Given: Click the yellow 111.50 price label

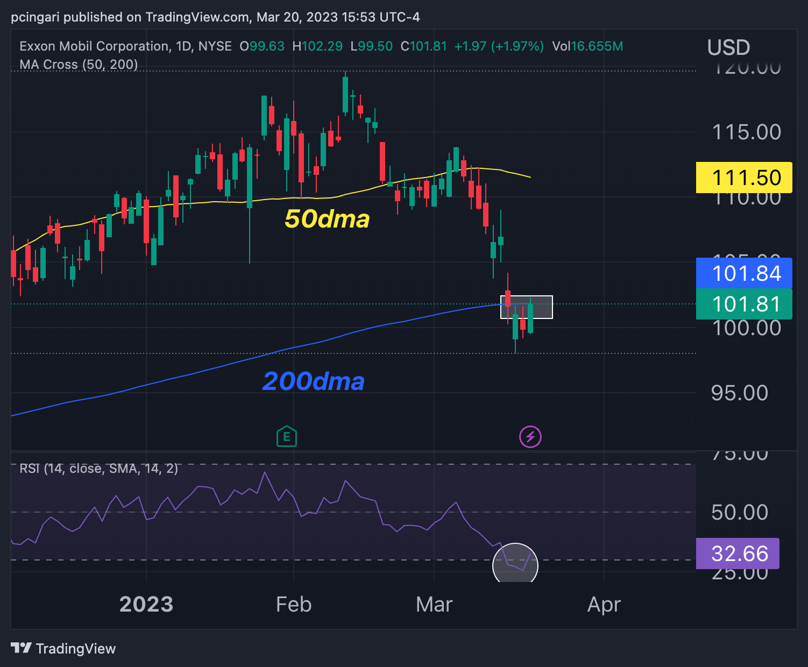Looking at the screenshot, I should point(744,178).
